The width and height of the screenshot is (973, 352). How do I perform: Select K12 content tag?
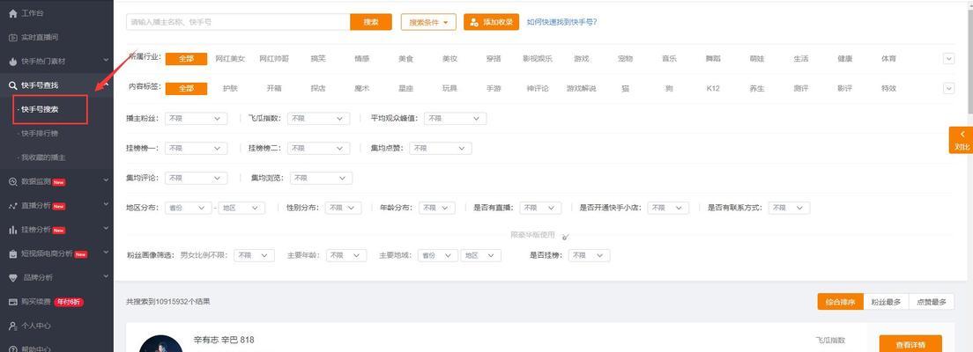coord(713,89)
